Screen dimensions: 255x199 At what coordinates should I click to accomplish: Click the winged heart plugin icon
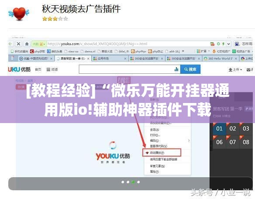coord(19,14)
